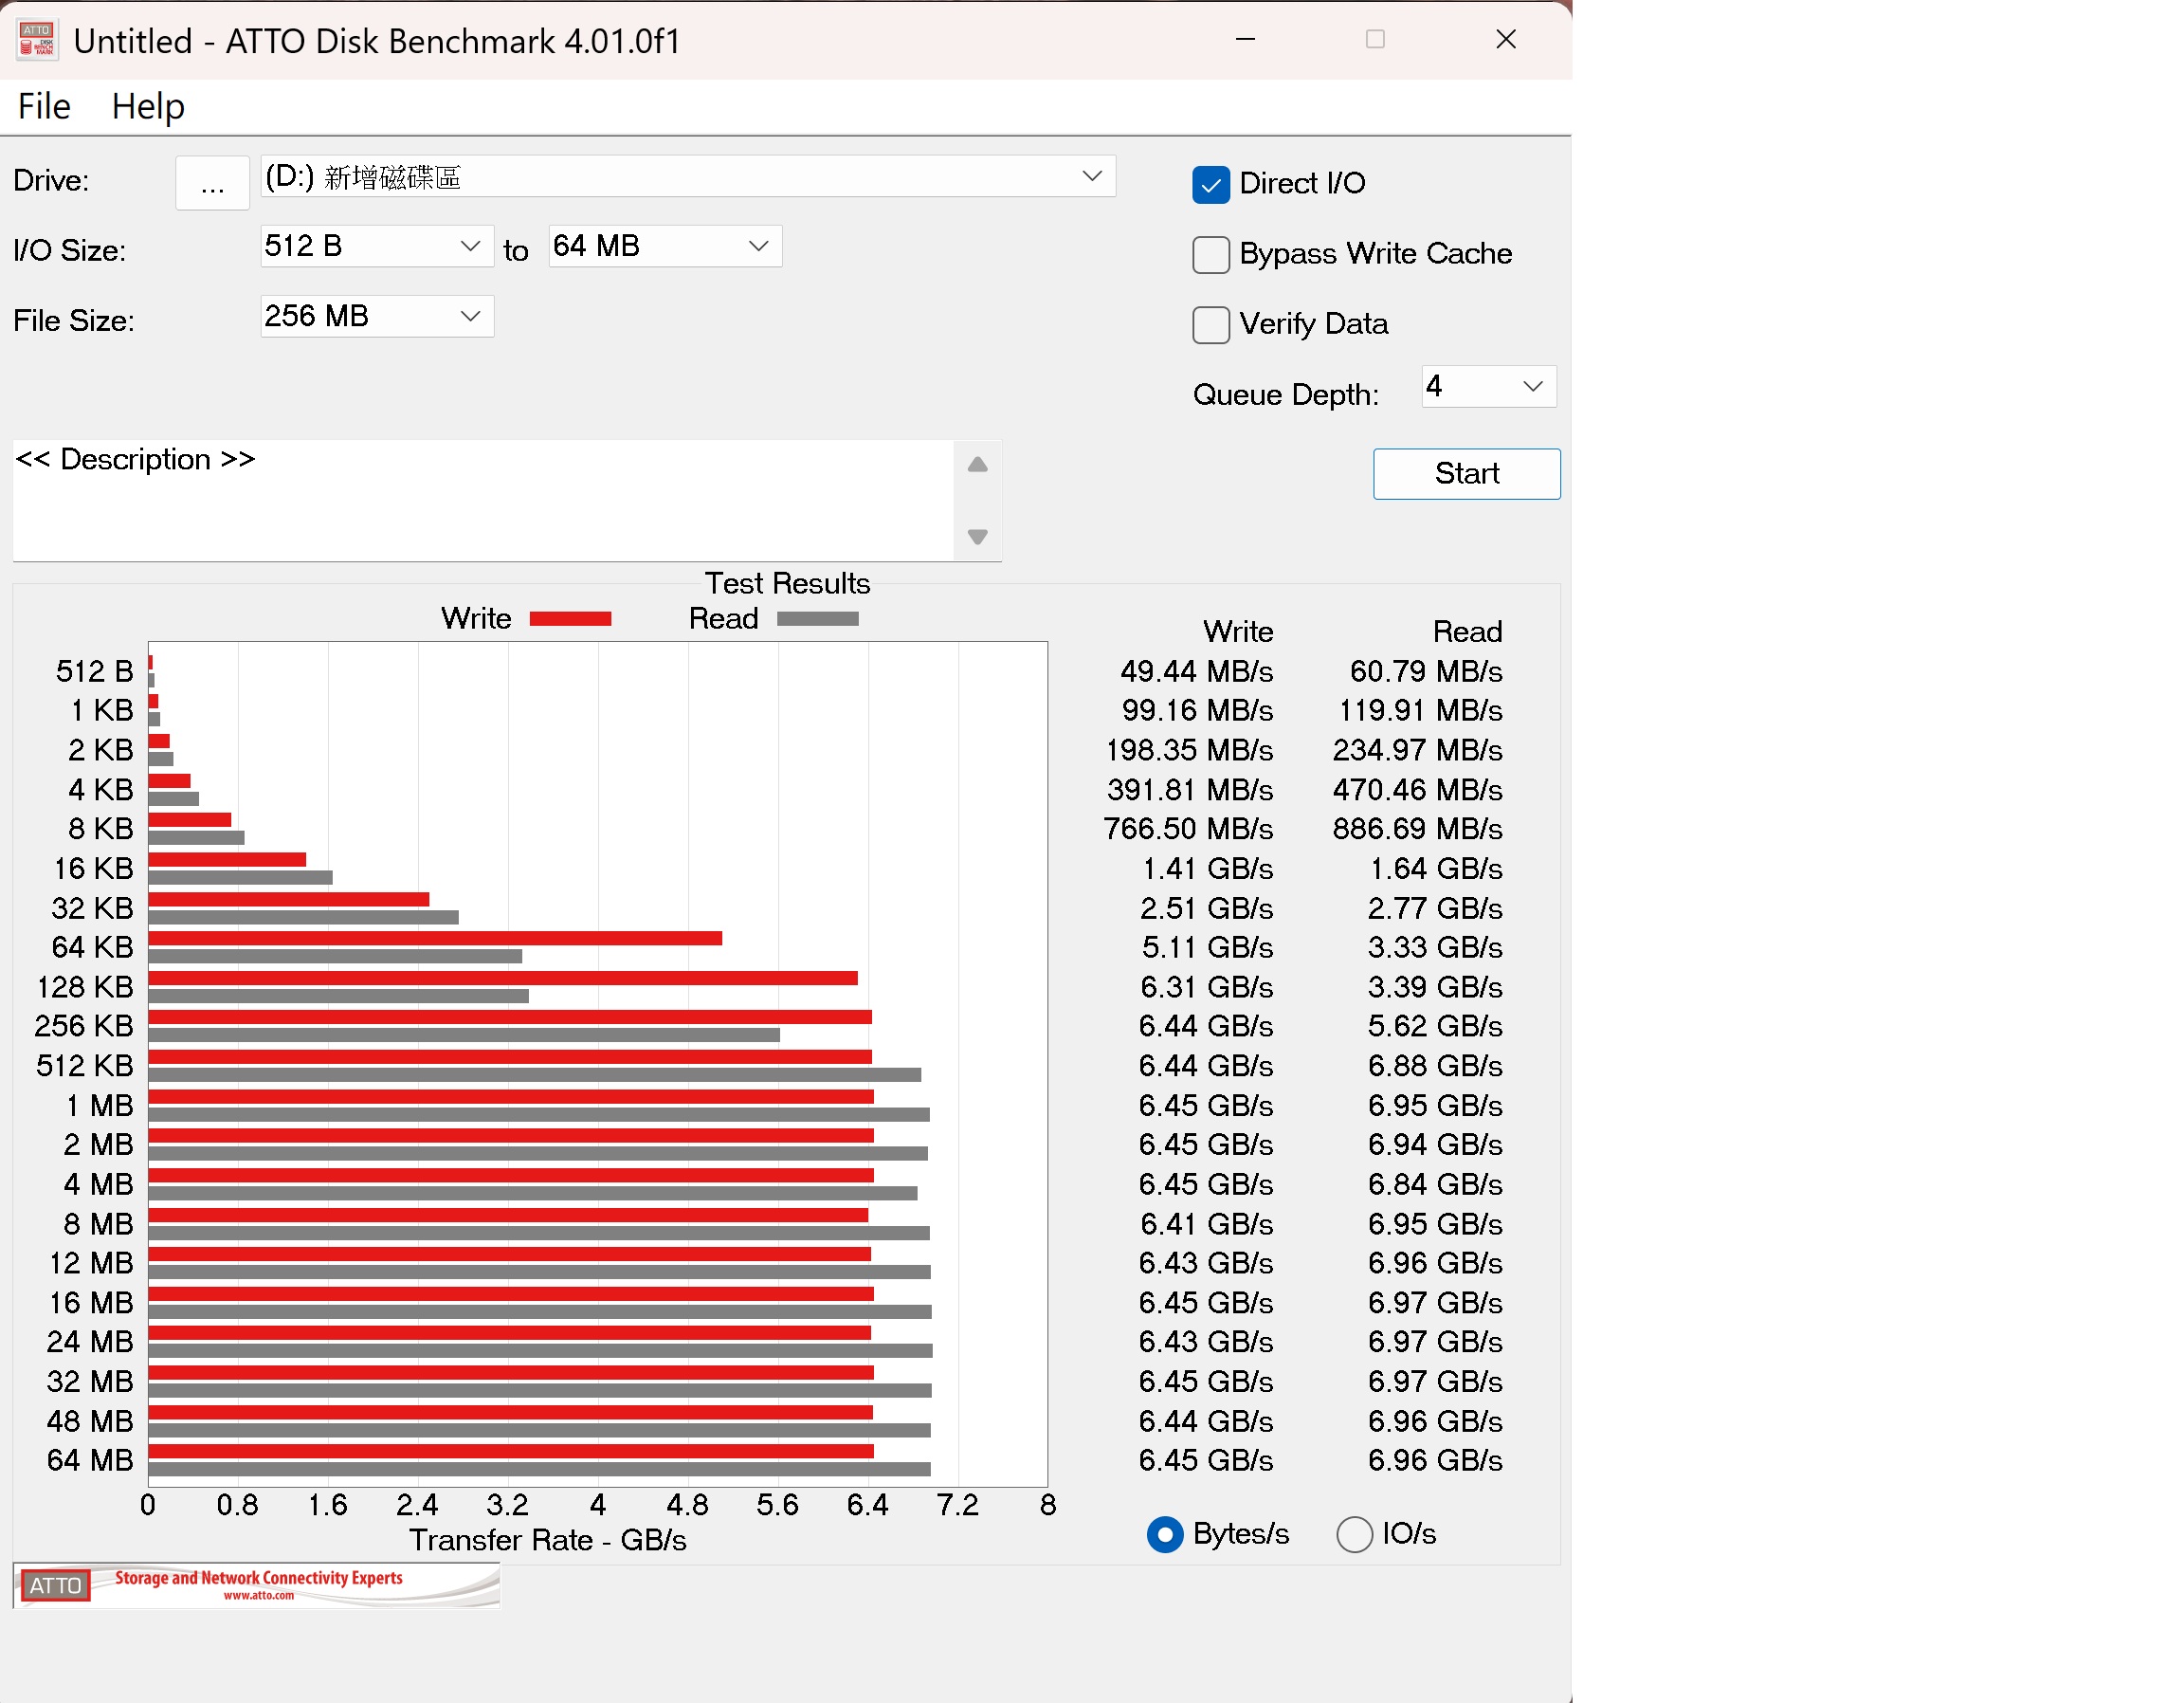Open the File menu
The width and height of the screenshot is (2184, 1703).
44,106
